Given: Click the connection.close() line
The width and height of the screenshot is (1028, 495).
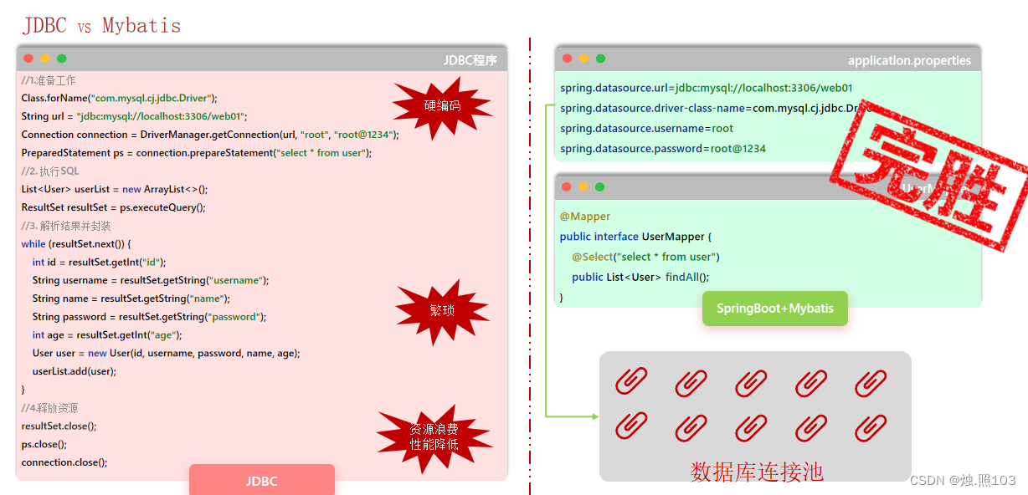Looking at the screenshot, I should [64, 462].
